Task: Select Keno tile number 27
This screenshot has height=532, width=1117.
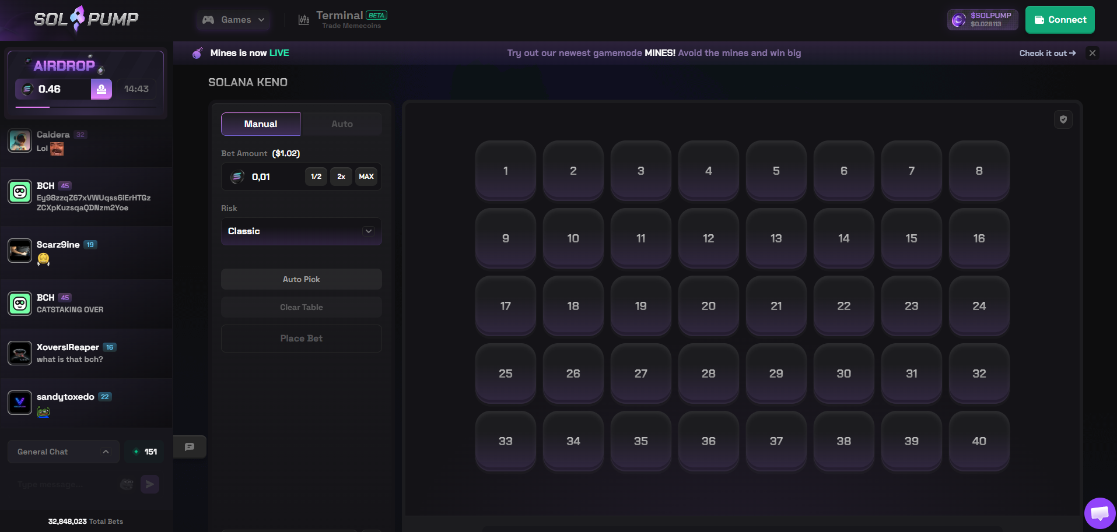Action: click(641, 374)
